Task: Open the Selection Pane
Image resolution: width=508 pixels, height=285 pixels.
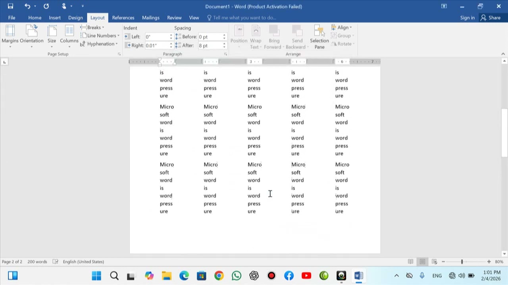Action: 319,37
